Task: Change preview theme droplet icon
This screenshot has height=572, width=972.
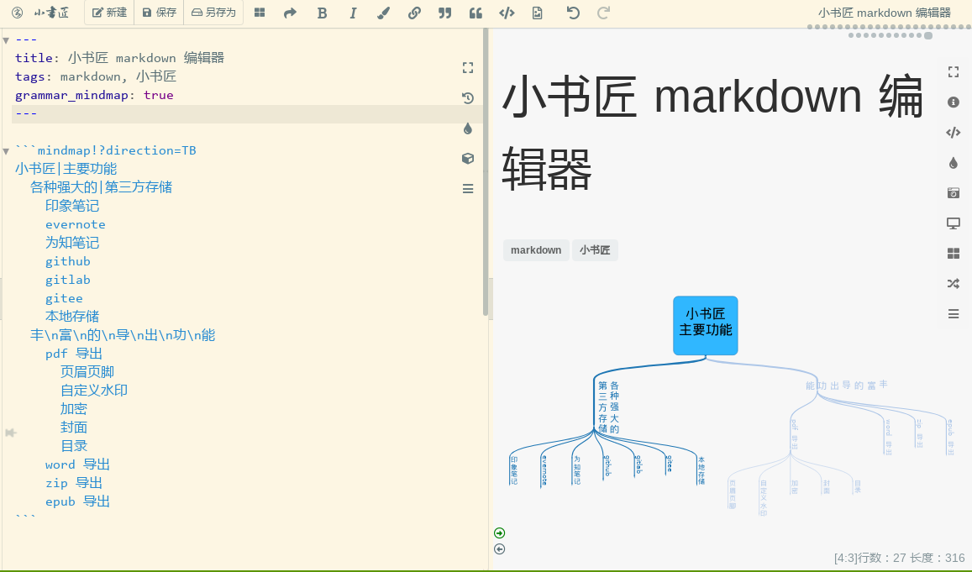Action: [954, 162]
